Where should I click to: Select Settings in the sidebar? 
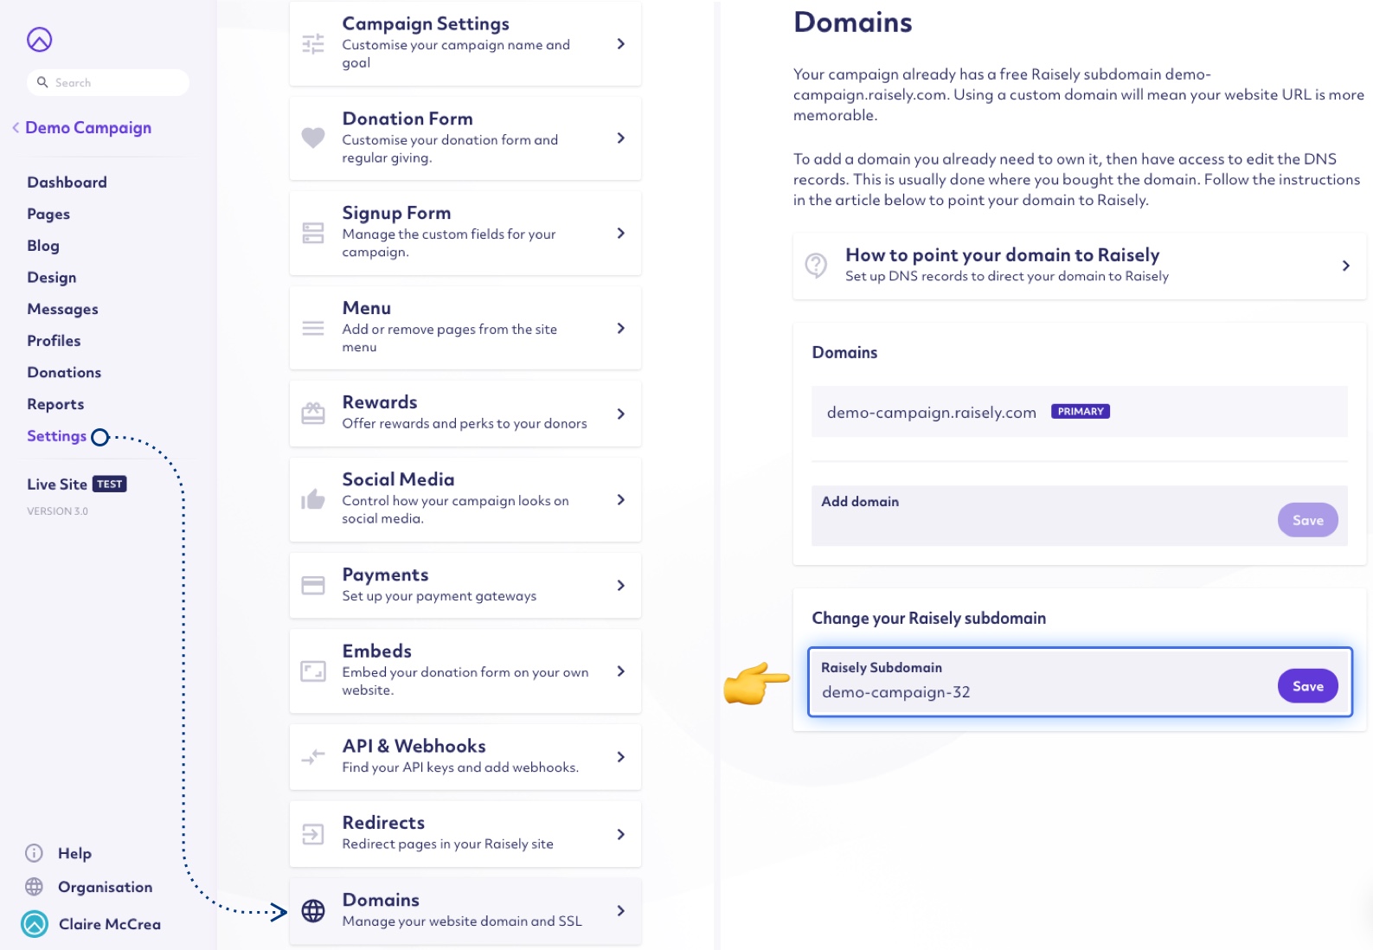[x=56, y=436]
